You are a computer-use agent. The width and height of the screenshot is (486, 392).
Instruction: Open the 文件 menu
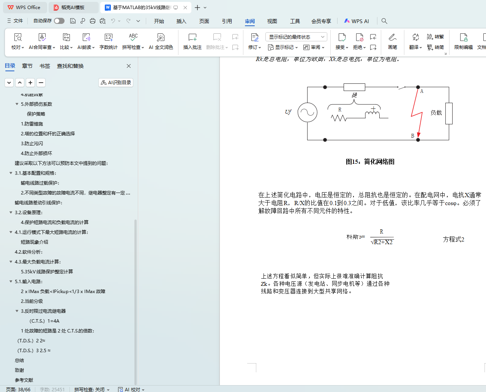15,21
